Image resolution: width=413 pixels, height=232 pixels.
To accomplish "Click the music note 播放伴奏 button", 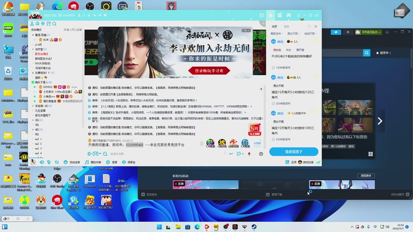I will point(93,162).
